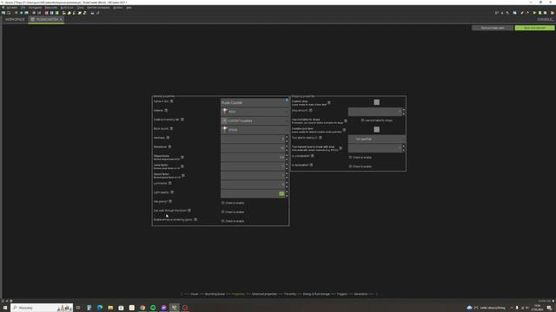The height and width of the screenshot is (312, 556).
Task: Open help icon beside Creative pick item
Action: [344, 130]
